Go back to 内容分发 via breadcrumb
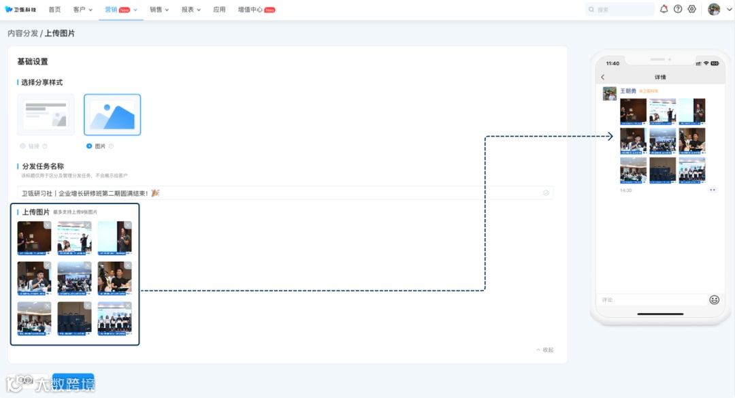This screenshot has width=735, height=398. coord(23,33)
